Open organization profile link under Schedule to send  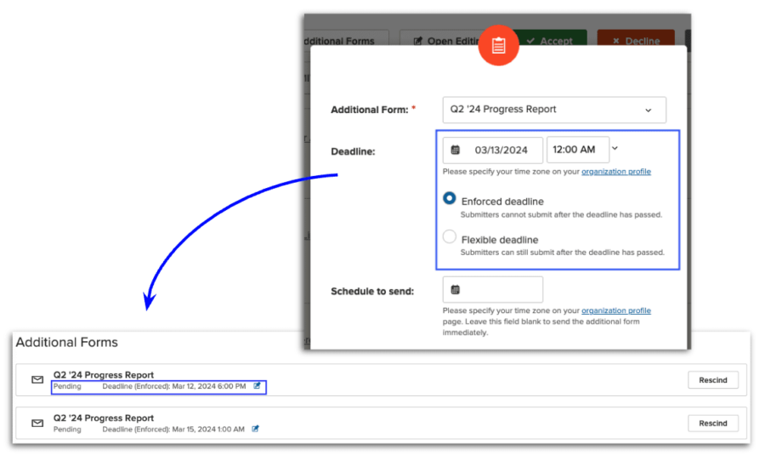point(616,310)
